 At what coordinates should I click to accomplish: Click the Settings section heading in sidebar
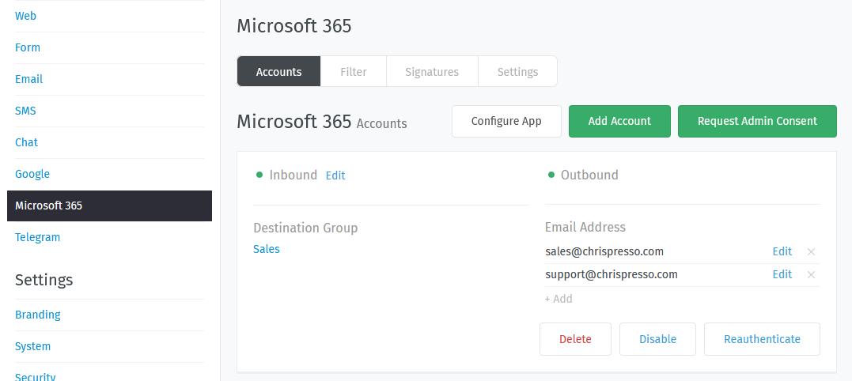[x=44, y=280]
